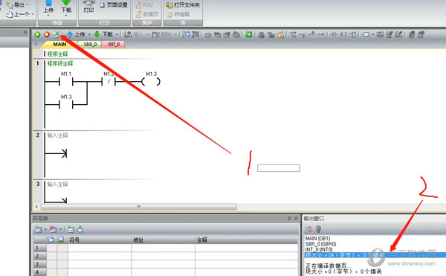Insert a coil using the coil icon

pos(343,34)
